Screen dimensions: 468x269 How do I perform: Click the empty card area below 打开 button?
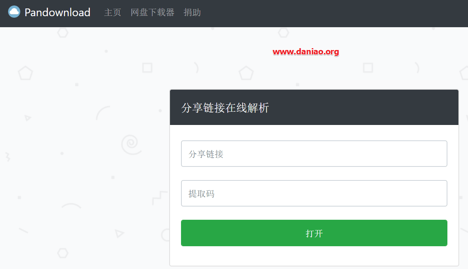coord(314,256)
